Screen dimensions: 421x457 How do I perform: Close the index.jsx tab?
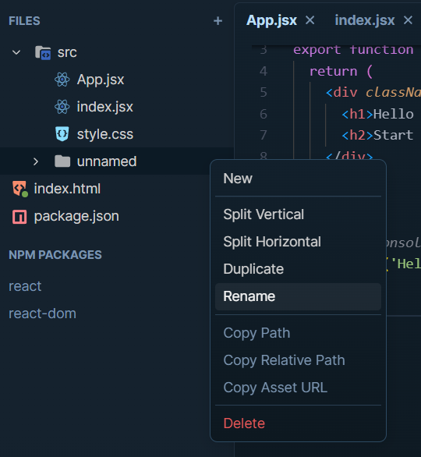[408, 20]
